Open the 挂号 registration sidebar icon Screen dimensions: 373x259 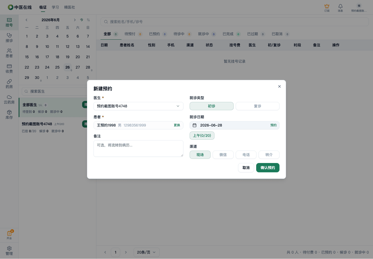coord(9,23)
